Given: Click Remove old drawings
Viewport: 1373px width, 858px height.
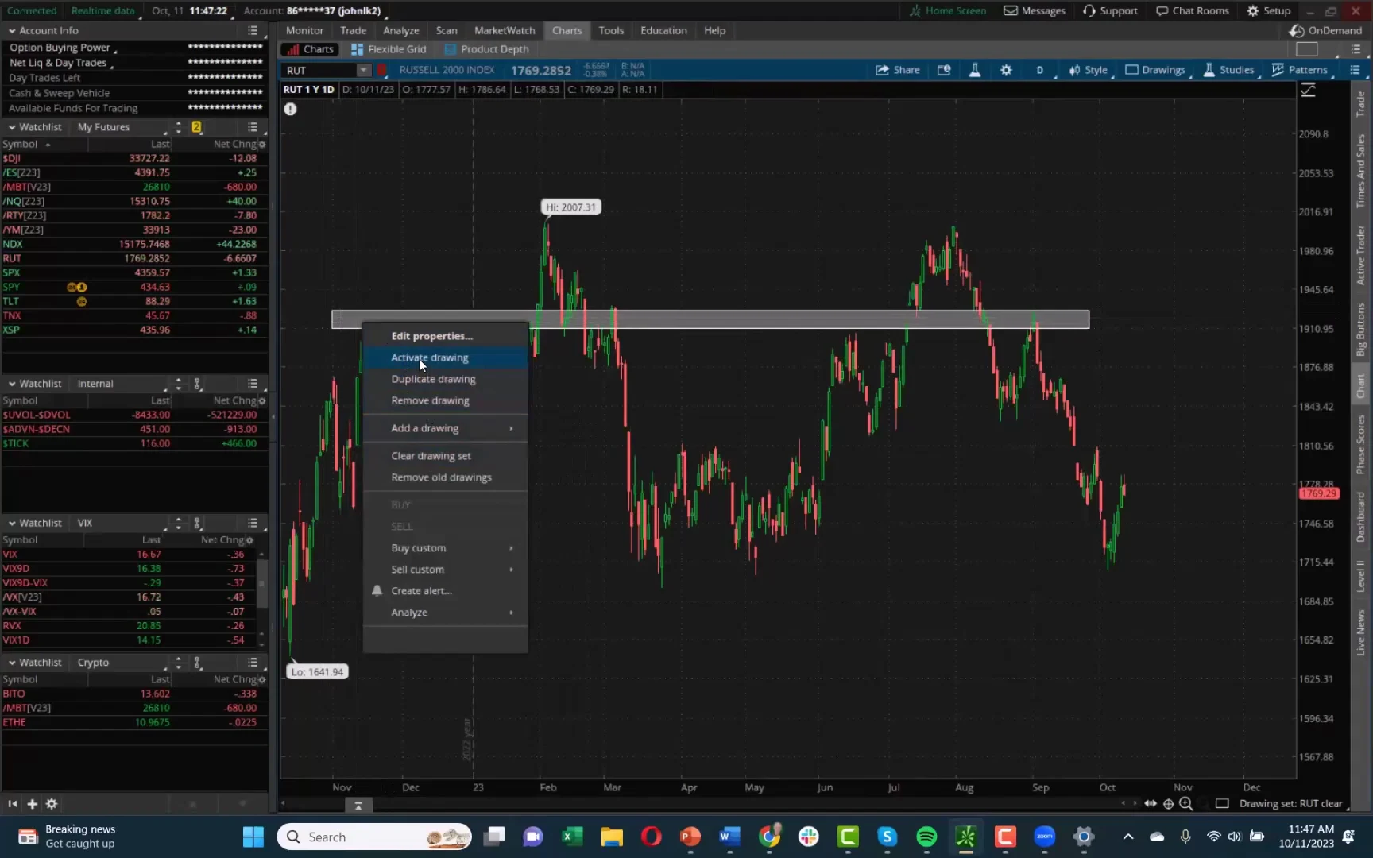Looking at the screenshot, I should tap(446, 477).
